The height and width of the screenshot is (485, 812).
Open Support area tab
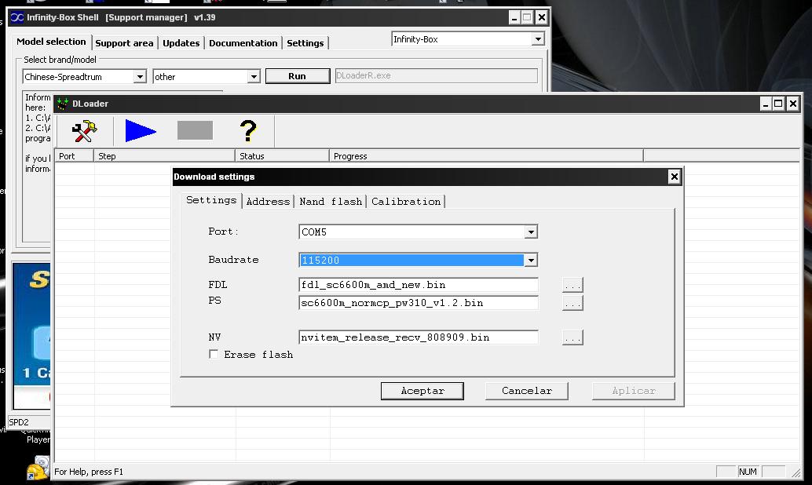[x=124, y=43]
